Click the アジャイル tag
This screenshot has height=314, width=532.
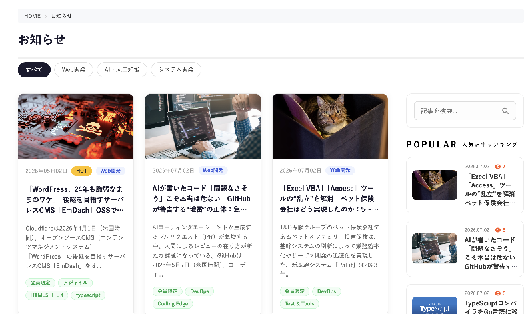(75, 283)
